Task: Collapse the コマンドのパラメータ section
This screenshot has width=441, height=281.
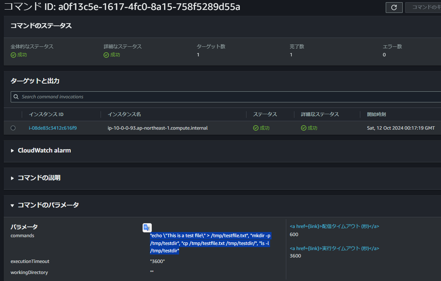Action: click(x=13, y=206)
